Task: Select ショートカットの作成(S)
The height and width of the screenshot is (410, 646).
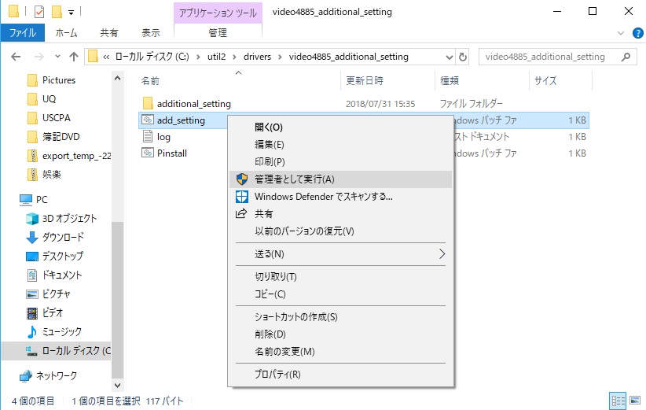Action: pyautogui.click(x=340, y=317)
